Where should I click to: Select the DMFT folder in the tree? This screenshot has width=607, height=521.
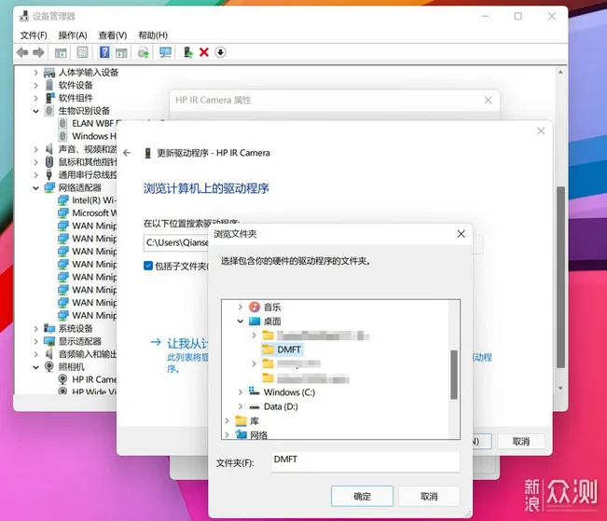click(x=282, y=350)
